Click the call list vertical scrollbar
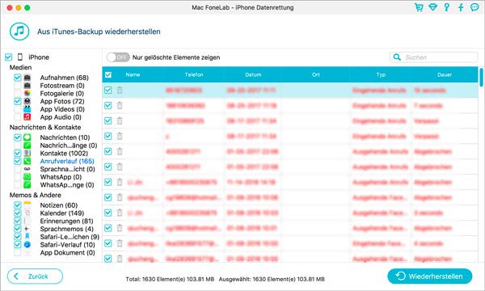The image size is (485, 291). (x=481, y=78)
